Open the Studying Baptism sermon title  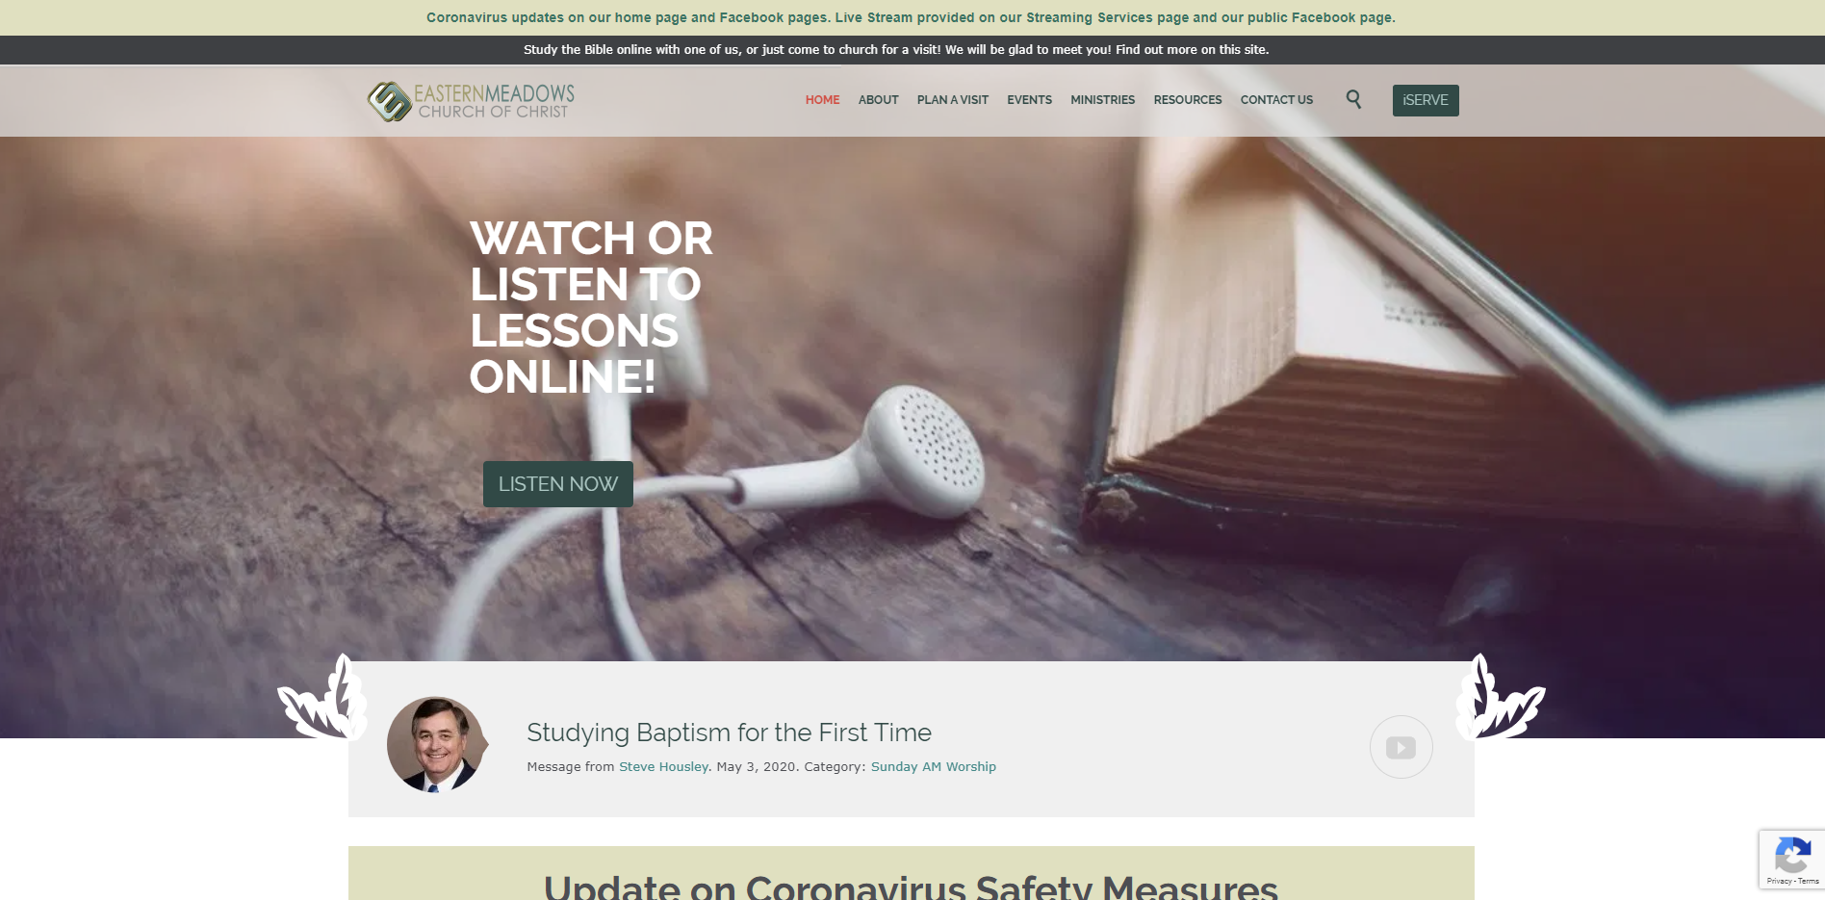[x=729, y=733]
